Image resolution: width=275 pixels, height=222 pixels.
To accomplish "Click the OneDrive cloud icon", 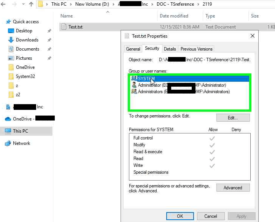I will click(8, 119).
